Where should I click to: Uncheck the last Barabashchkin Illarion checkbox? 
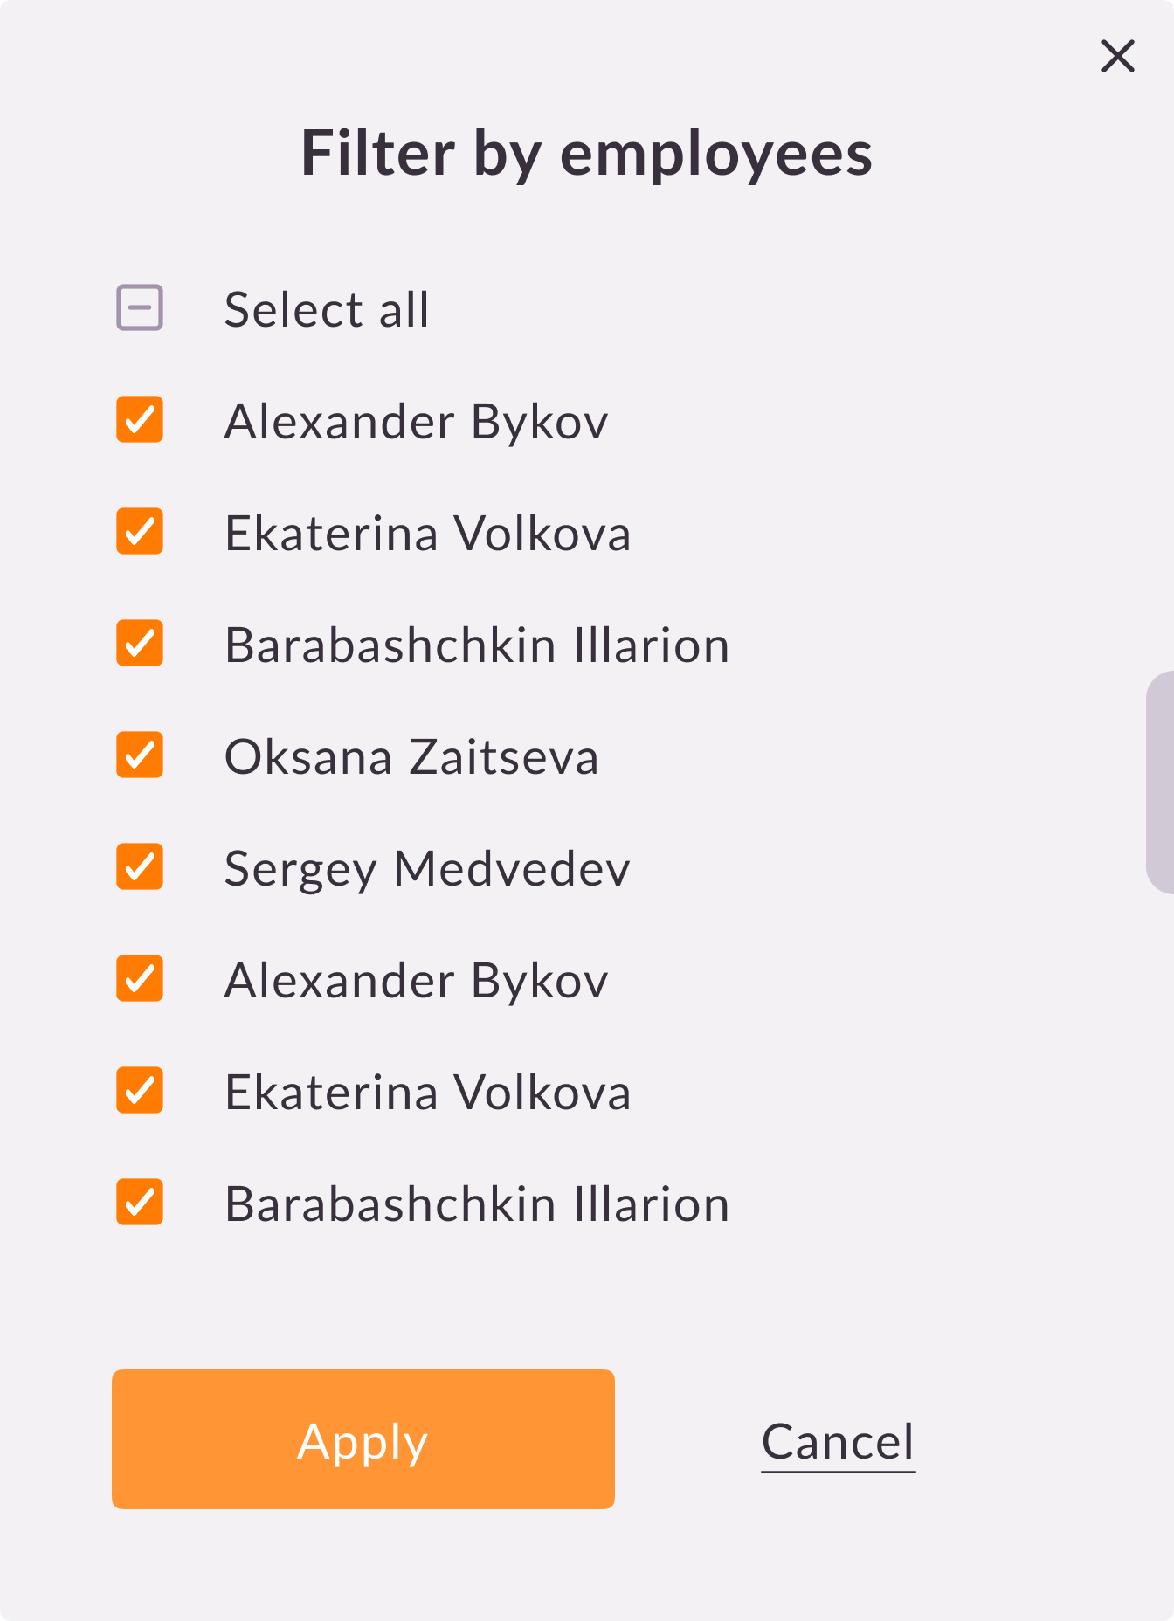pos(140,1203)
